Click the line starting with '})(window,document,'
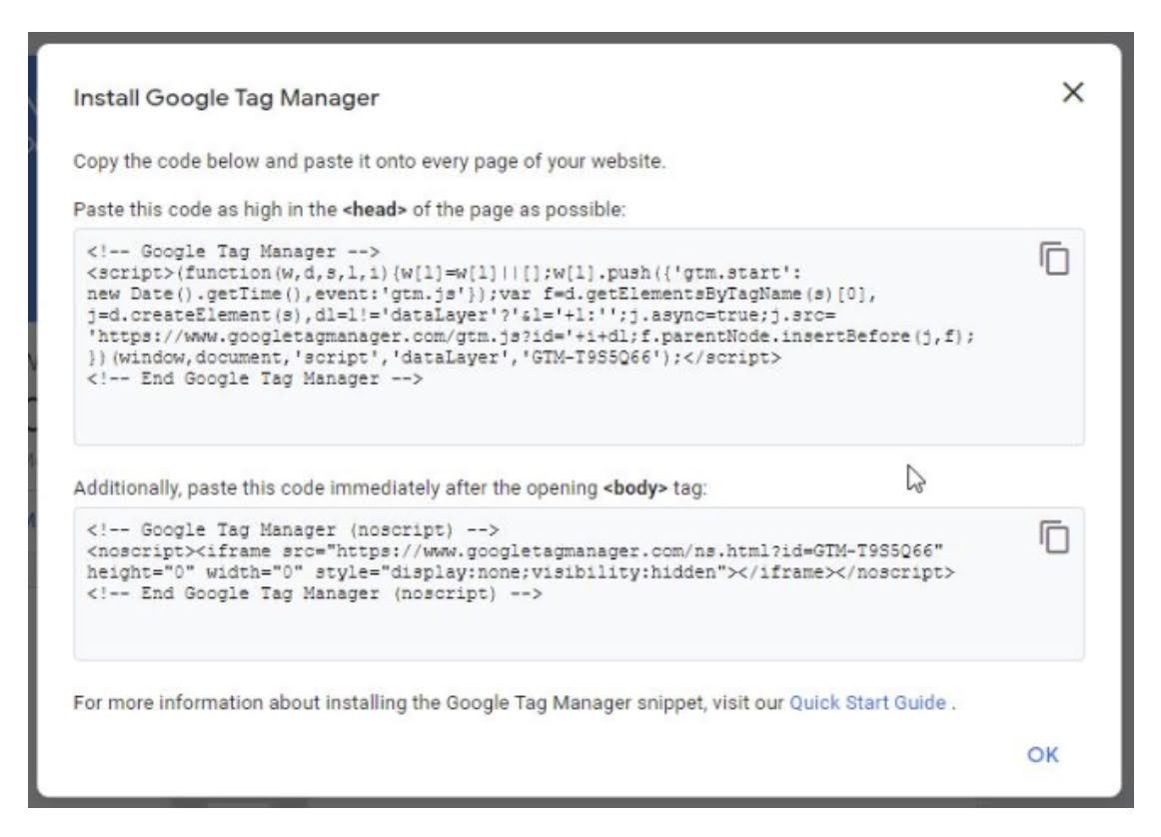1161x837 pixels. [434, 358]
